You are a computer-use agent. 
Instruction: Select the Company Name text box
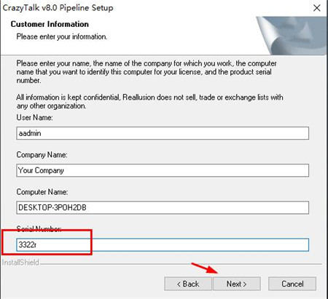163,170
